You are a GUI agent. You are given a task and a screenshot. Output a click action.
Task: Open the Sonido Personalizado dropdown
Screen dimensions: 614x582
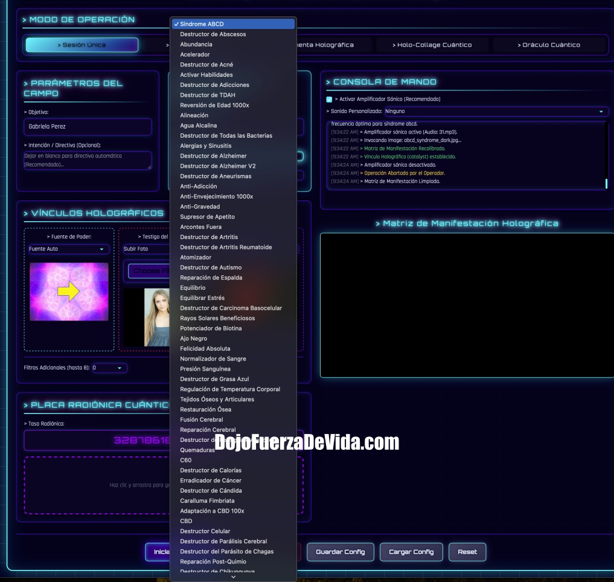tap(496, 111)
